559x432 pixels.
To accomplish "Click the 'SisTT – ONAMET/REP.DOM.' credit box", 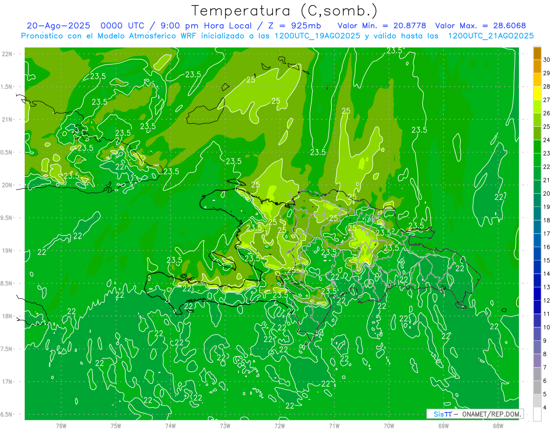I will [475, 414].
